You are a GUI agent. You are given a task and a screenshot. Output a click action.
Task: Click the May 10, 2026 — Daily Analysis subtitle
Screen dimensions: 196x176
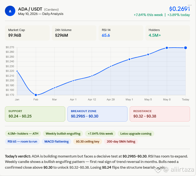click(41, 14)
